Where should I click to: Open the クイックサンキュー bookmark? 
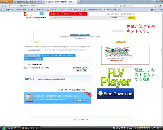coord(75,10)
